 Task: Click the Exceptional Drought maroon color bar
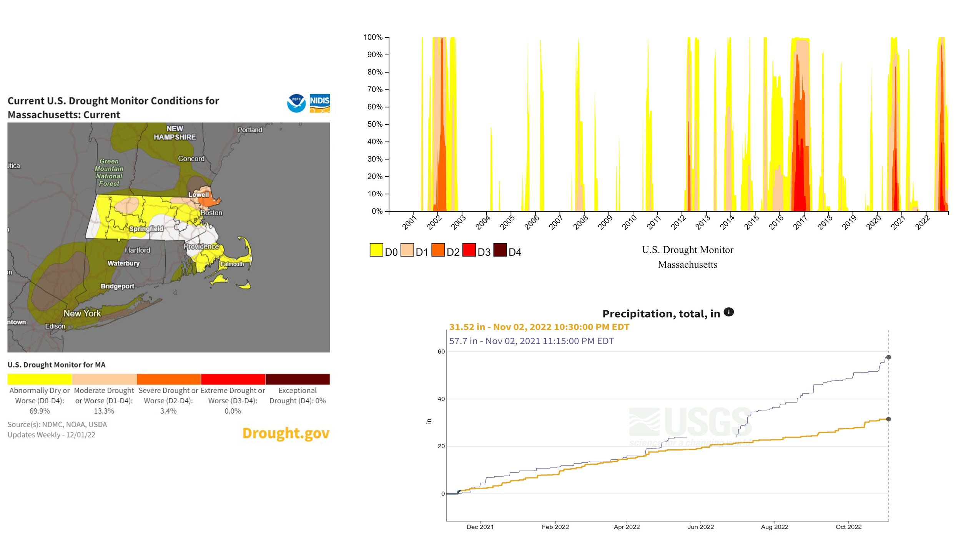click(x=298, y=379)
